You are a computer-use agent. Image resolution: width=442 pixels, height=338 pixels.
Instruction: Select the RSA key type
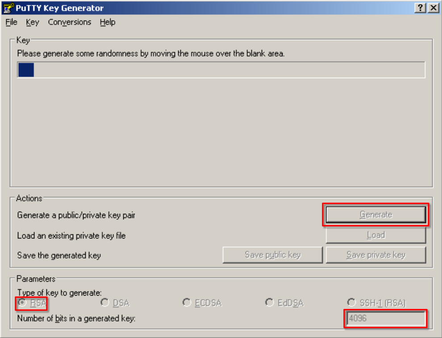click(x=32, y=303)
